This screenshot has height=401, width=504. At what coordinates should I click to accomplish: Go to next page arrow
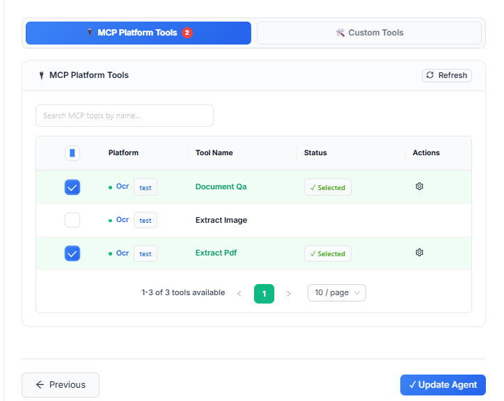click(x=289, y=294)
